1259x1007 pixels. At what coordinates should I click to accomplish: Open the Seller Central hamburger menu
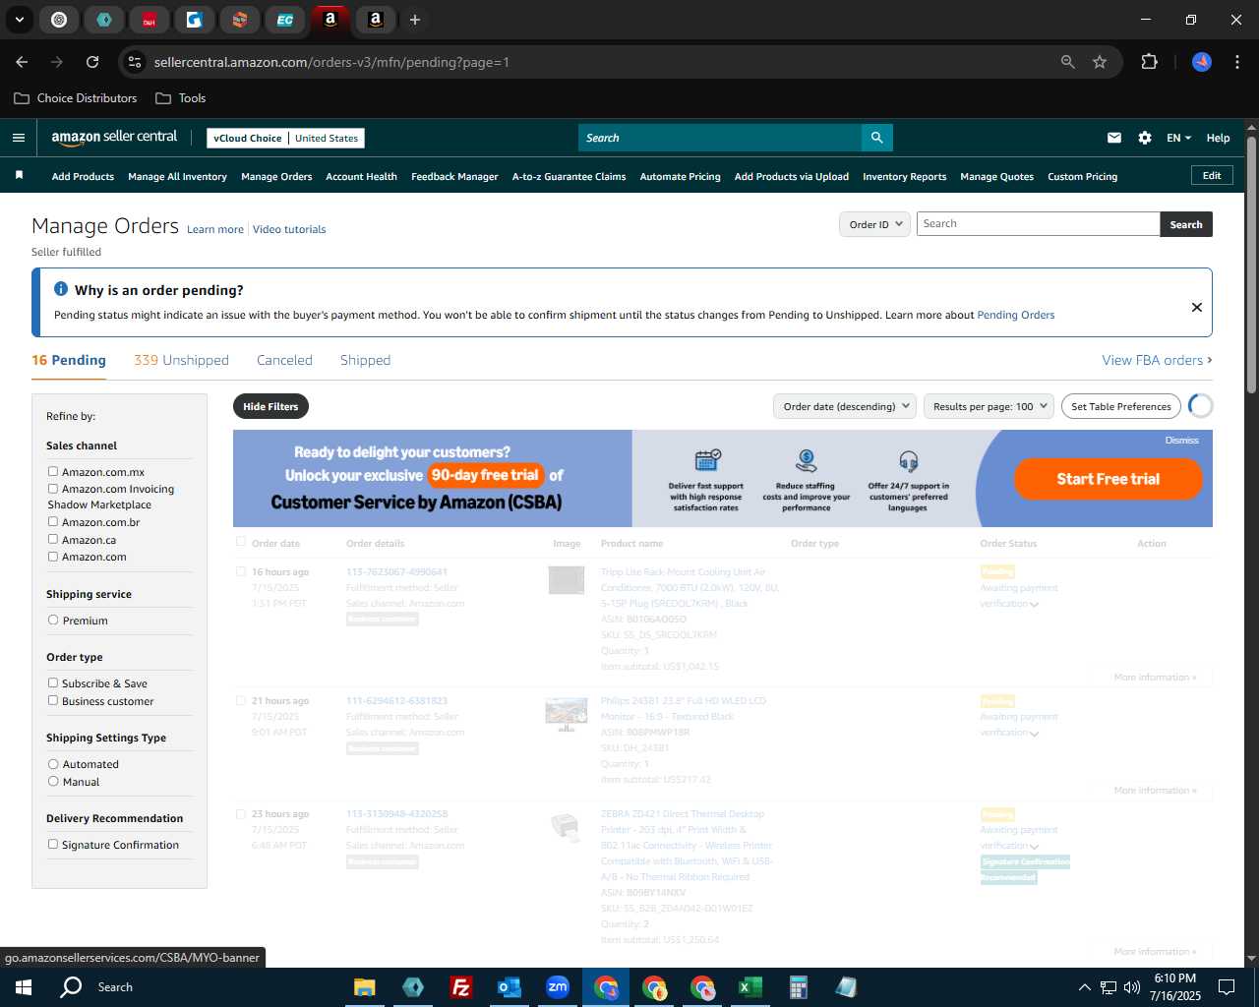click(x=18, y=138)
